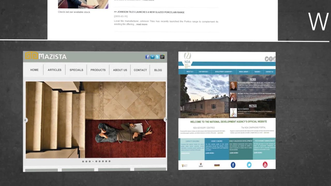Screen dimensions: 331x186
Task: Click the SA ECD Awards thumbnail
Action: click(233, 112)
